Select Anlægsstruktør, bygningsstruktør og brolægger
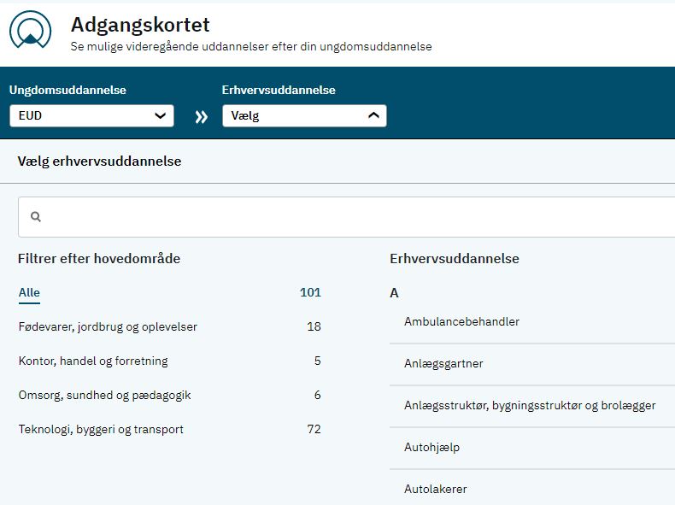 click(x=532, y=406)
